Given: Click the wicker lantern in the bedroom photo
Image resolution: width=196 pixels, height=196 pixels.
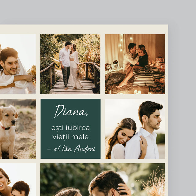Looking at the screenshot, I should [x=160, y=63].
